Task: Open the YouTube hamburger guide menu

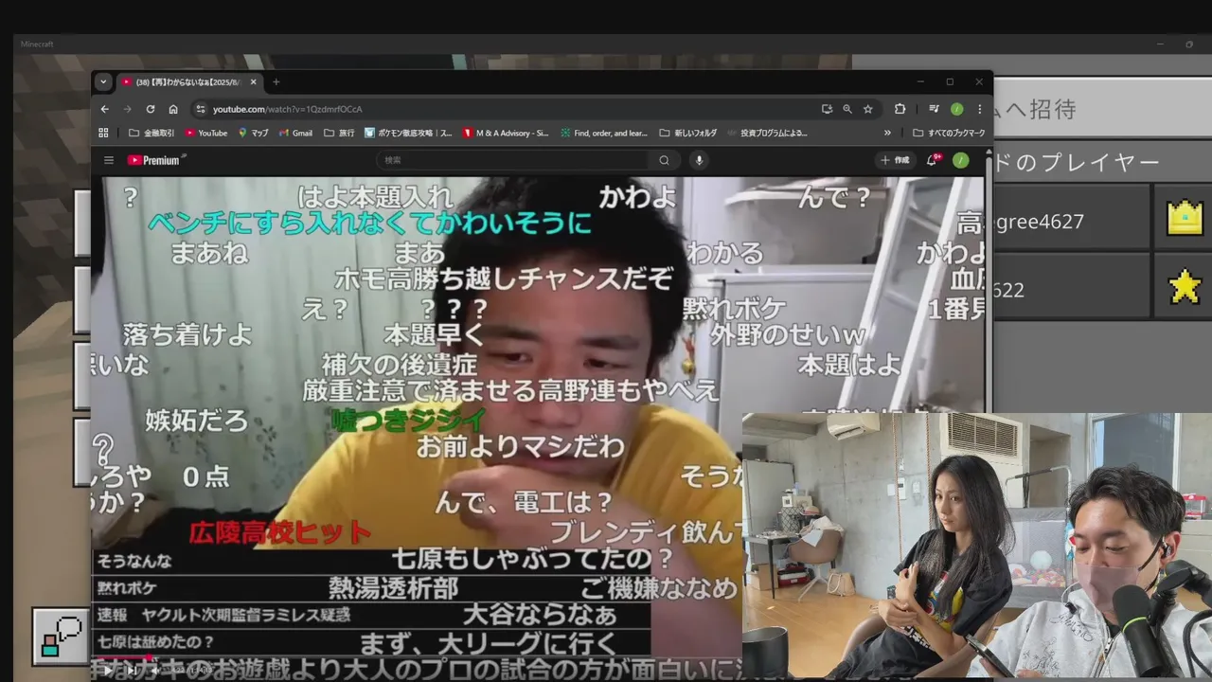Action: tap(109, 160)
